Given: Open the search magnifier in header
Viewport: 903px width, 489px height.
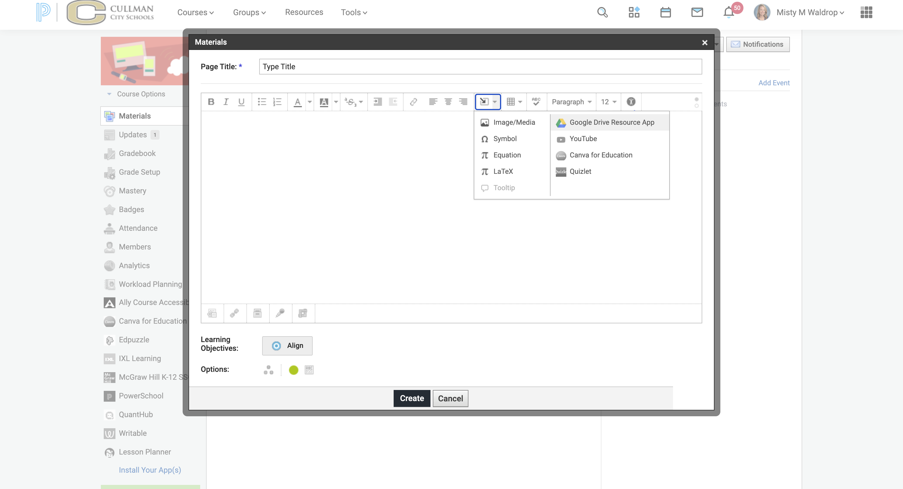Looking at the screenshot, I should click(x=602, y=13).
